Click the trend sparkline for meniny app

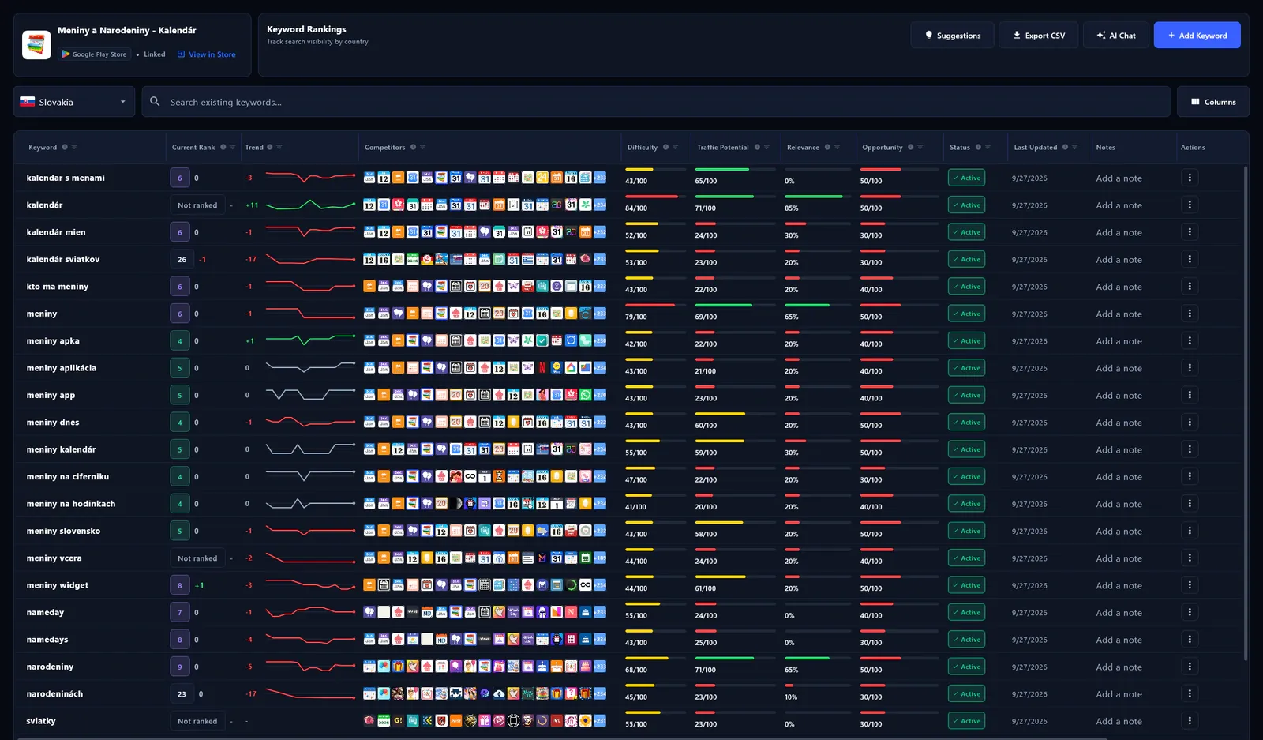coord(310,395)
